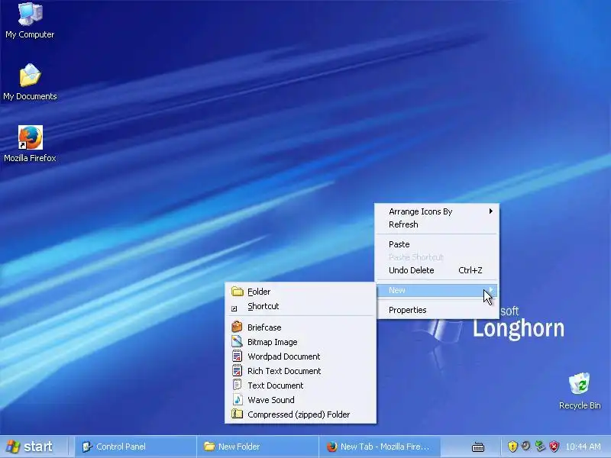Click the grayed Paste Shortcut entry

coord(436,257)
